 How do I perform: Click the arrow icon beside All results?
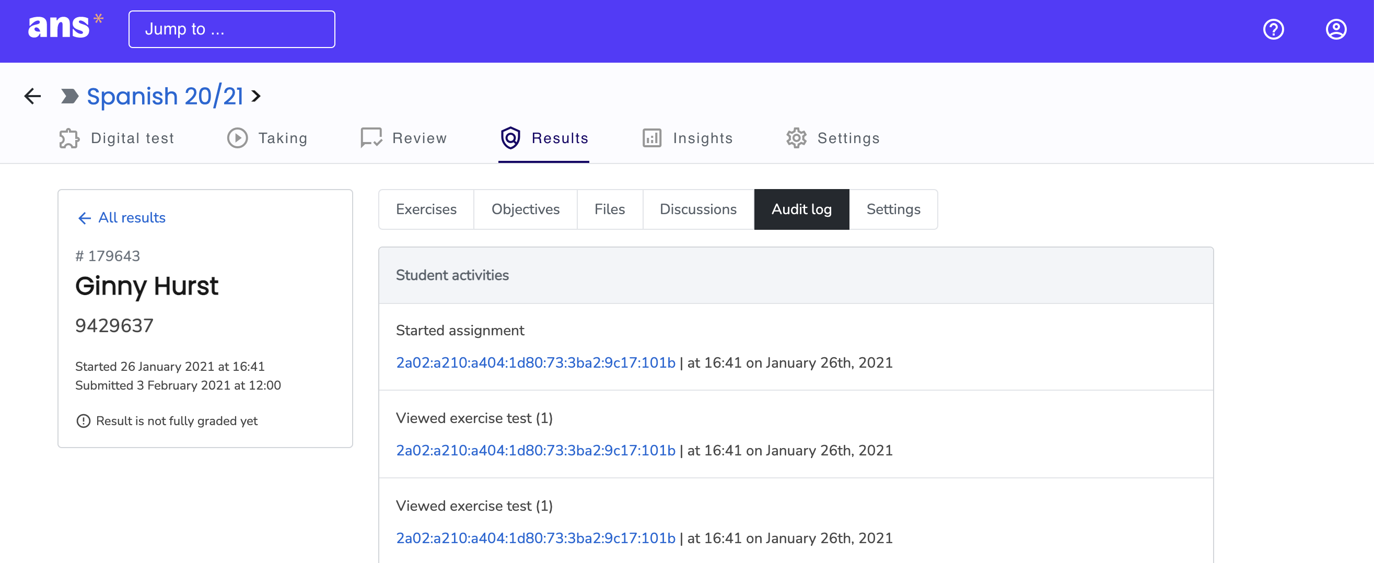click(84, 218)
